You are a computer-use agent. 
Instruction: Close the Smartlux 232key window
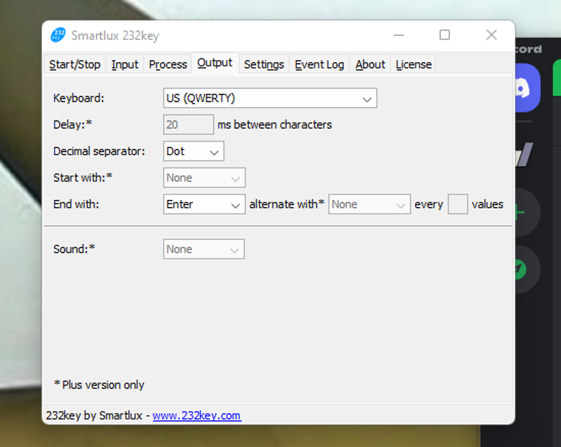click(492, 35)
